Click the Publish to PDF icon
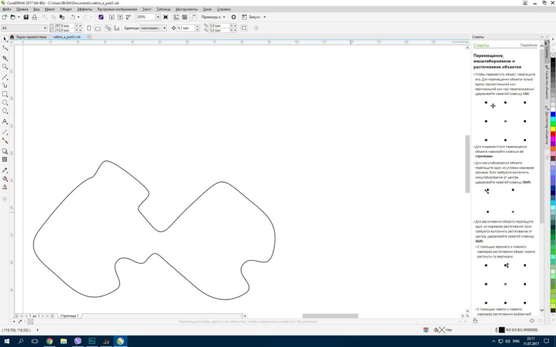Screen dimensions: 556x347 [129, 17]
